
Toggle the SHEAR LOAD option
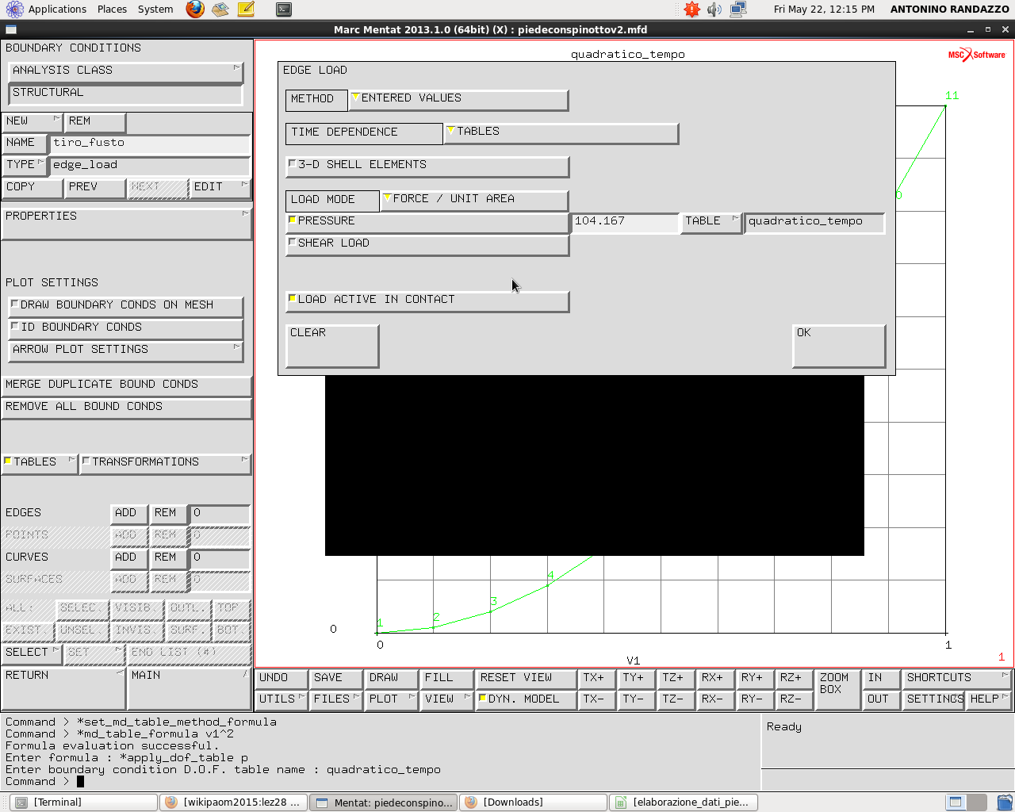(427, 244)
